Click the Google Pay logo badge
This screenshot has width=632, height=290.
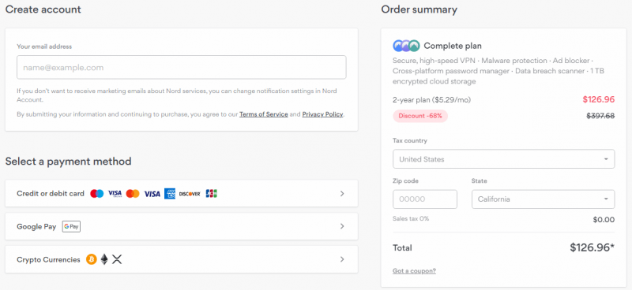click(x=71, y=226)
